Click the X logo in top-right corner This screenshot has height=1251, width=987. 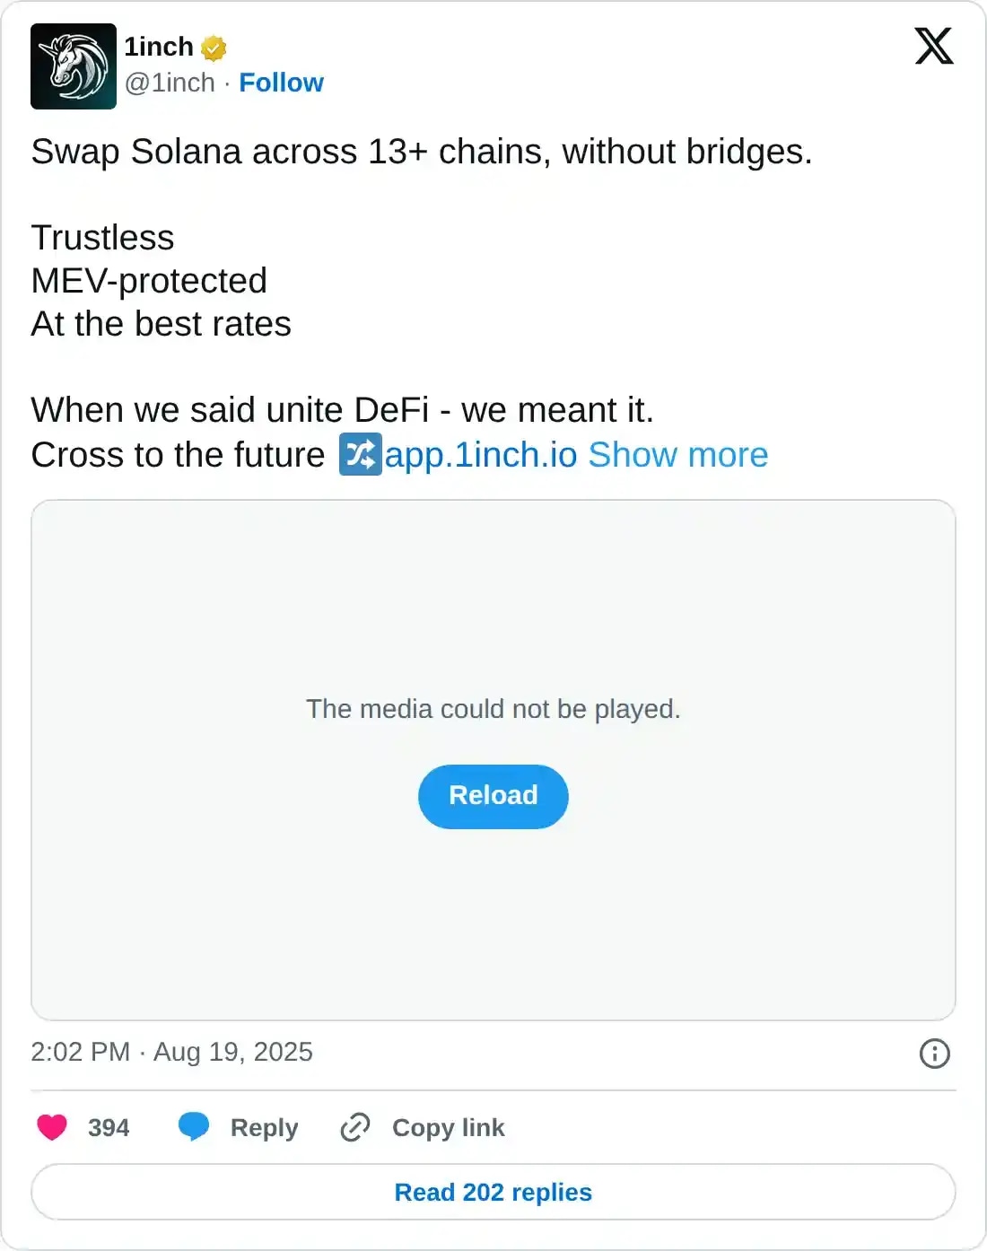click(x=934, y=47)
